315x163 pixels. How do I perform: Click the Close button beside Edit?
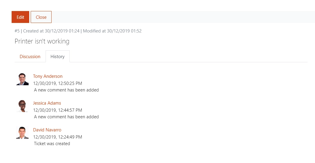pos(41,17)
